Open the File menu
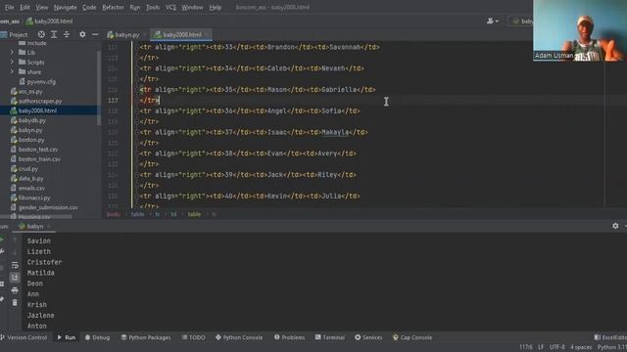This screenshot has height=352, width=627. (x=9, y=7)
